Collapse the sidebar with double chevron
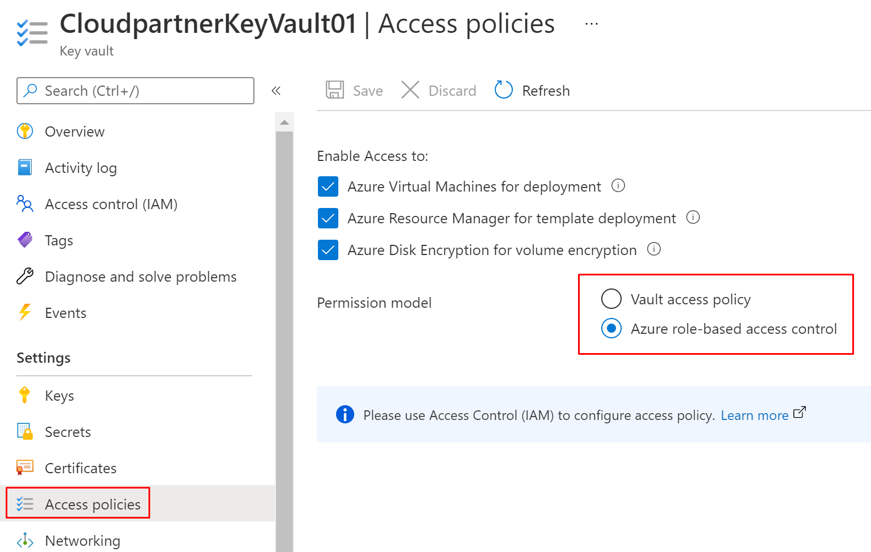The image size is (871, 552). click(276, 91)
